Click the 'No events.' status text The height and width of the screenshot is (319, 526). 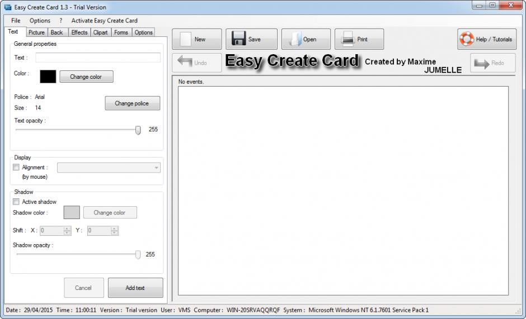191,82
